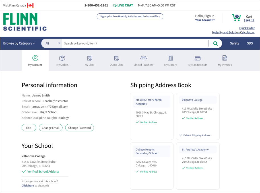Click the My Invoices icon
Viewport: 260px width, 193px height.
pyautogui.click(x=225, y=58)
